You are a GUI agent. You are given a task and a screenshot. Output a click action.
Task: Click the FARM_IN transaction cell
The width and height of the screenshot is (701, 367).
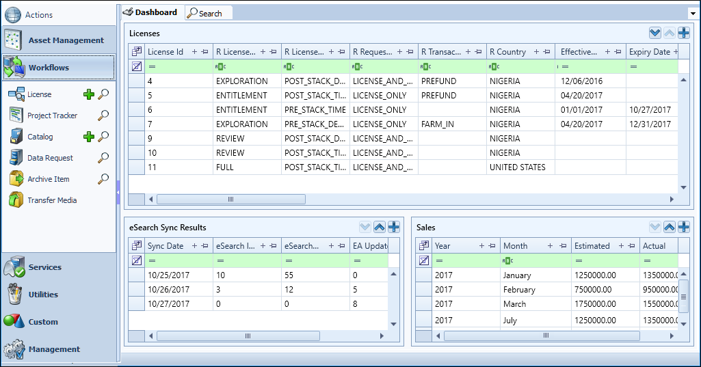point(452,124)
